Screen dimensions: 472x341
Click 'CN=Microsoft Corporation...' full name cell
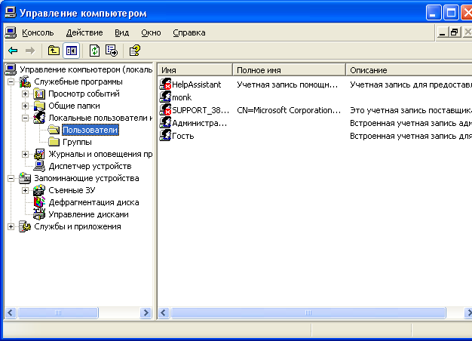coord(289,110)
